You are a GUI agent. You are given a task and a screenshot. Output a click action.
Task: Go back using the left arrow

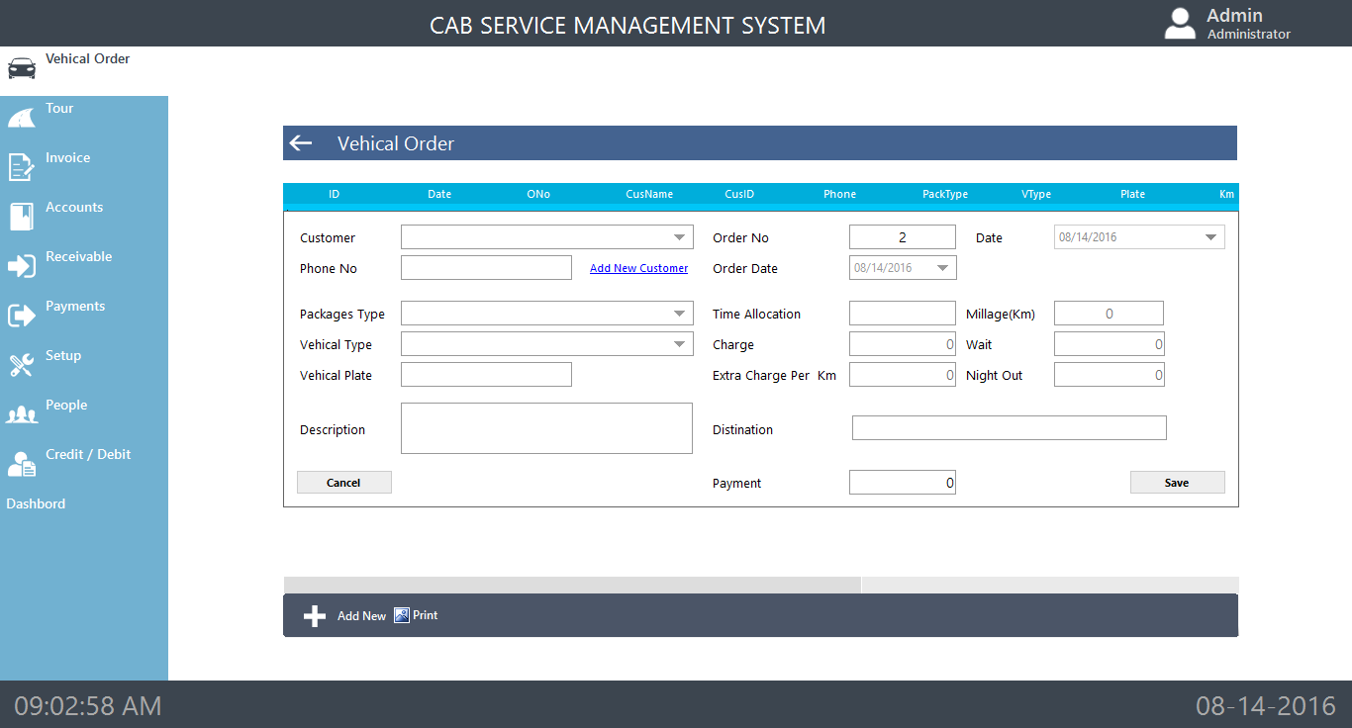coord(301,143)
